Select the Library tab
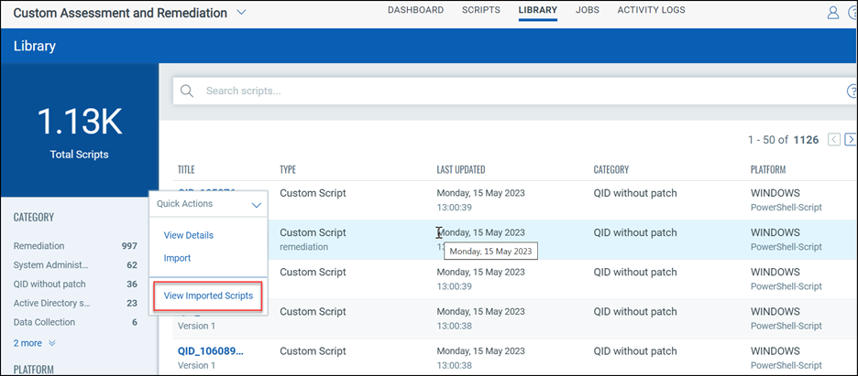The image size is (858, 376). coord(538,10)
